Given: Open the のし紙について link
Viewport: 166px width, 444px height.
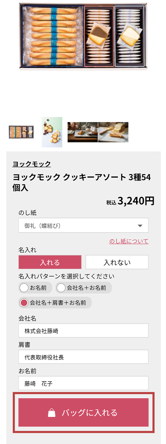Looking at the screenshot, I should point(129,241).
